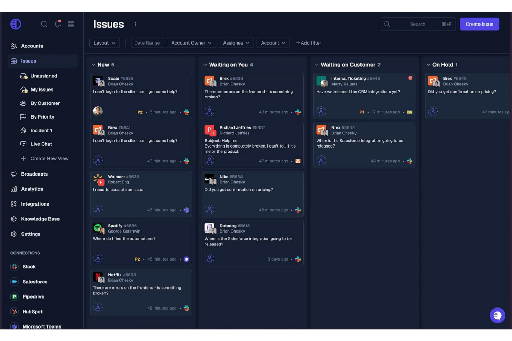The height and width of the screenshot is (341, 512).
Task: Collapse the Waiting on You column
Action: tap(205, 65)
